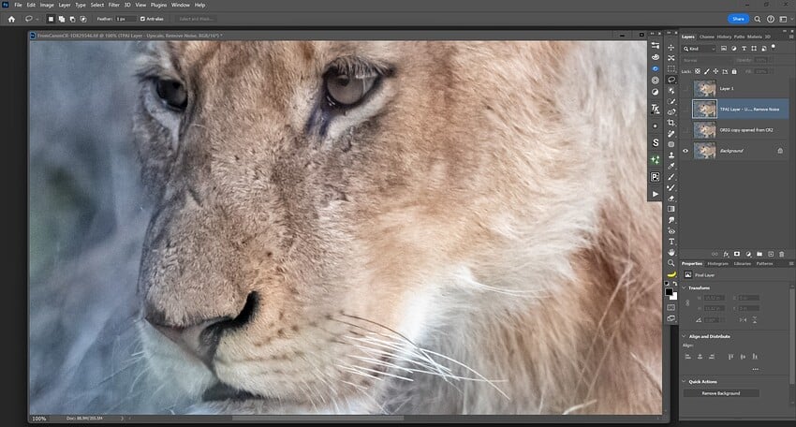Open the Filter menu
Viewport: 796px width, 427px height.
point(113,5)
